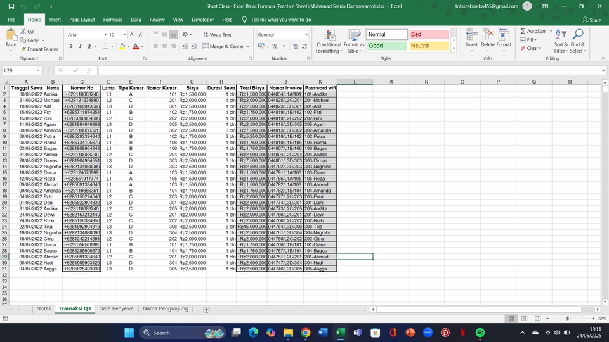Screen dimensions: 609x342
Task: Apply the Neutral cell style
Action: [428, 46]
